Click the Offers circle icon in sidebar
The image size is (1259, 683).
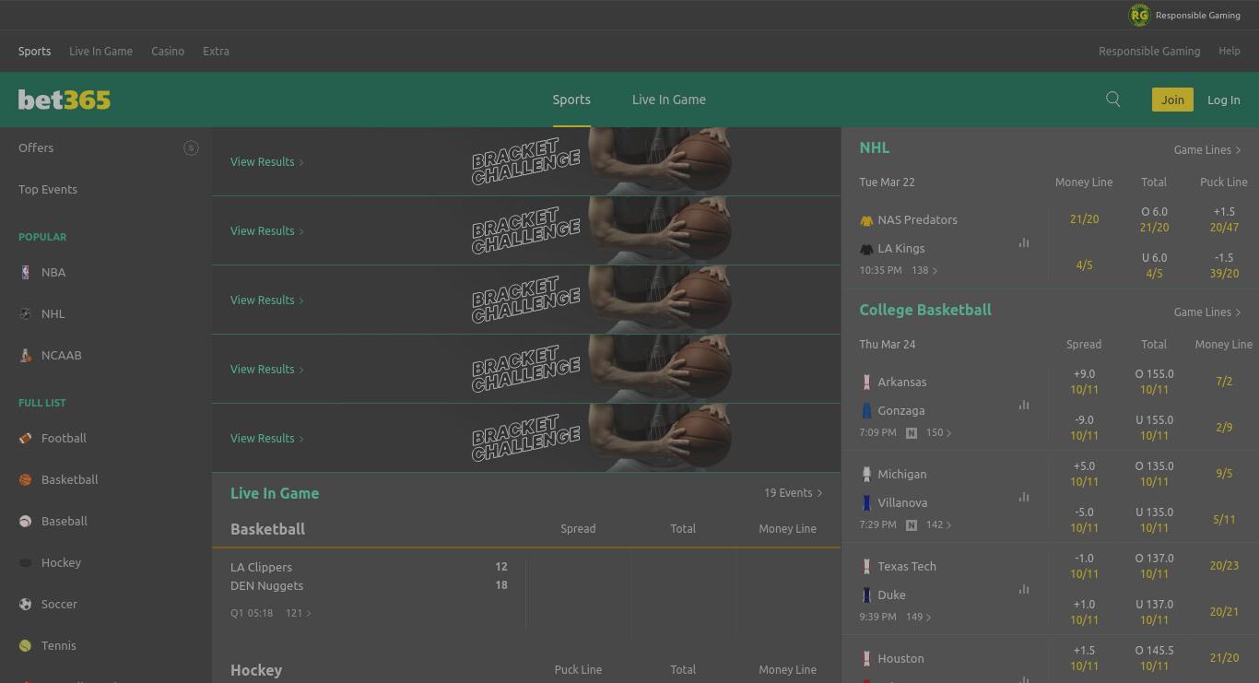click(x=191, y=147)
